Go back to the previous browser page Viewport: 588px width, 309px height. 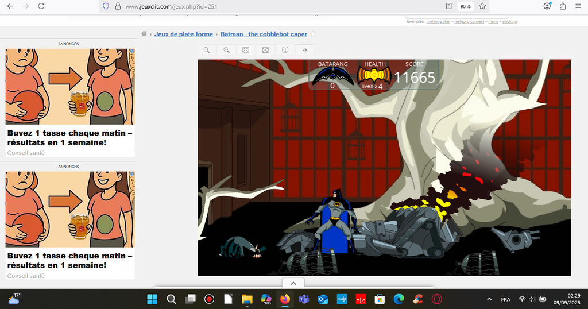10,6
